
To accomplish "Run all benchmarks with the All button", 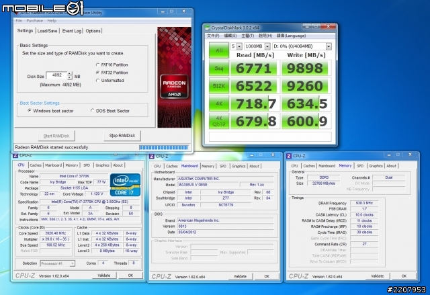I will pos(219,50).
